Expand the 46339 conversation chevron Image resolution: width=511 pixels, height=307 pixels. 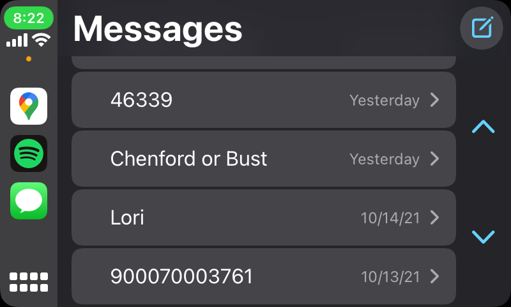coord(435,100)
